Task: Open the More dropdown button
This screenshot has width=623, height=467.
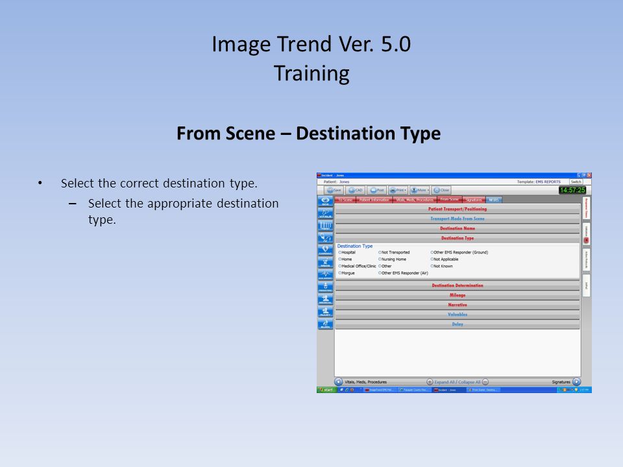Action: [x=420, y=190]
